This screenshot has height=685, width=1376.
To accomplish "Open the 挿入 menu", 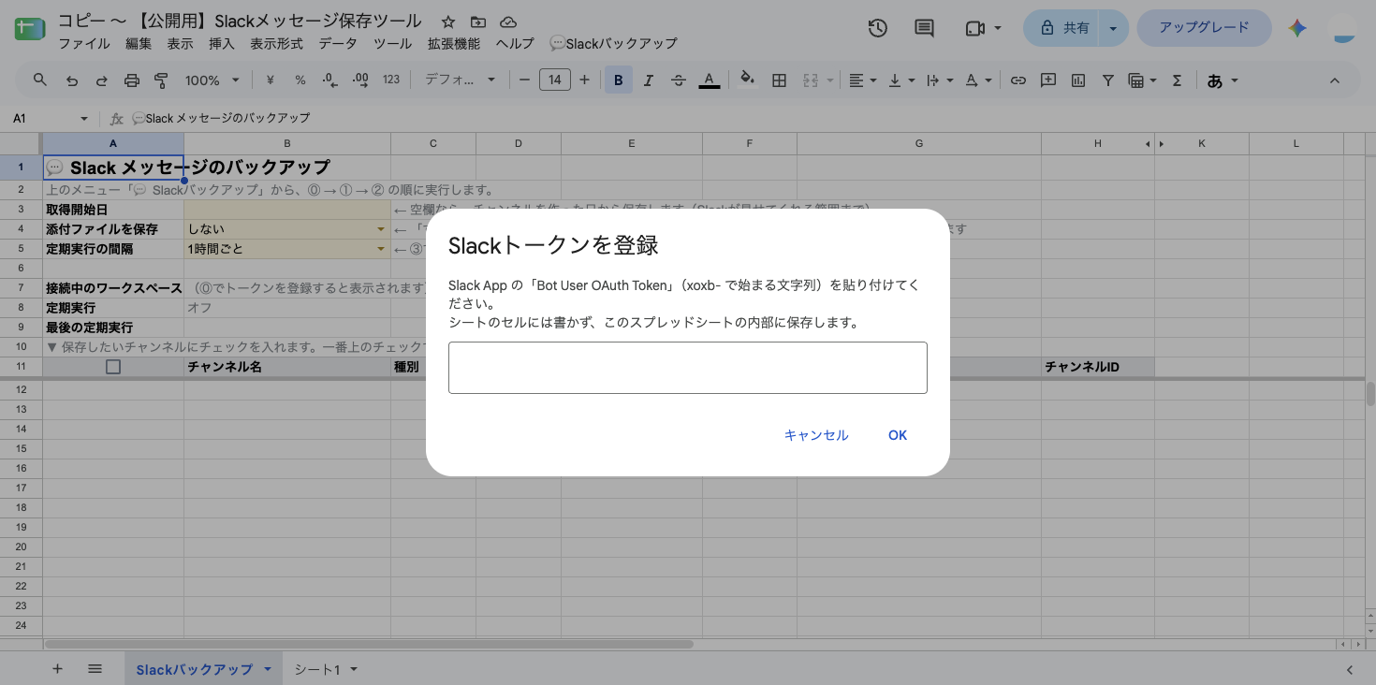I will 222,43.
